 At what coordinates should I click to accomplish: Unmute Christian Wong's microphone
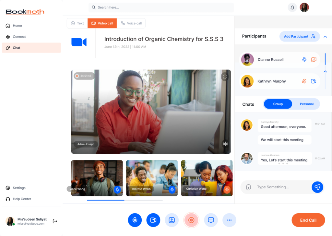227,189
